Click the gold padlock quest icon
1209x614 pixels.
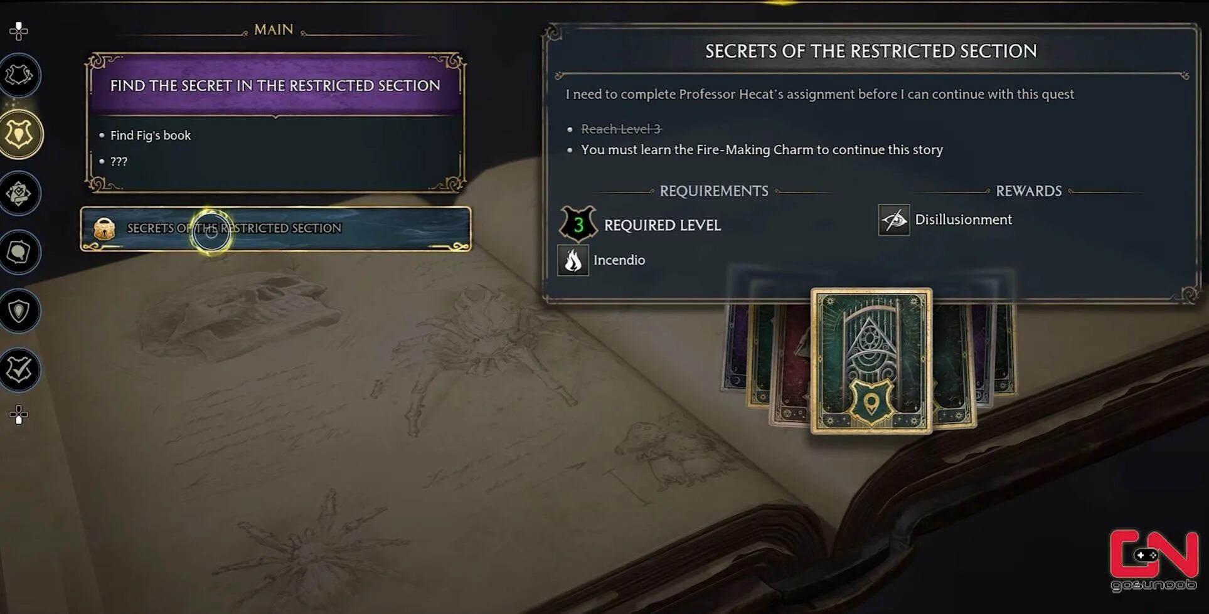[x=104, y=229]
